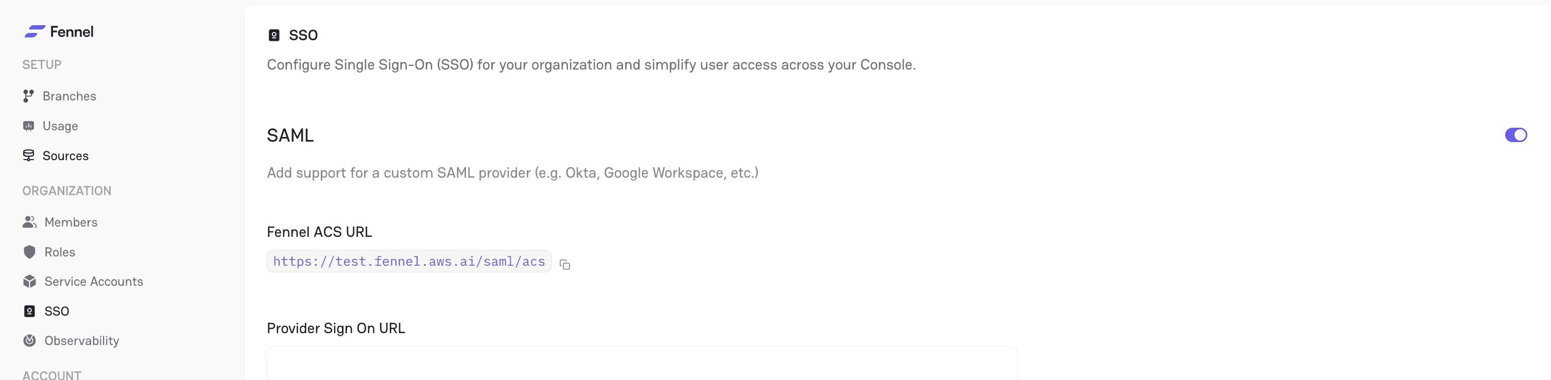The height and width of the screenshot is (380, 1551).
Task: Click the Fennel logo icon
Action: pyautogui.click(x=35, y=31)
